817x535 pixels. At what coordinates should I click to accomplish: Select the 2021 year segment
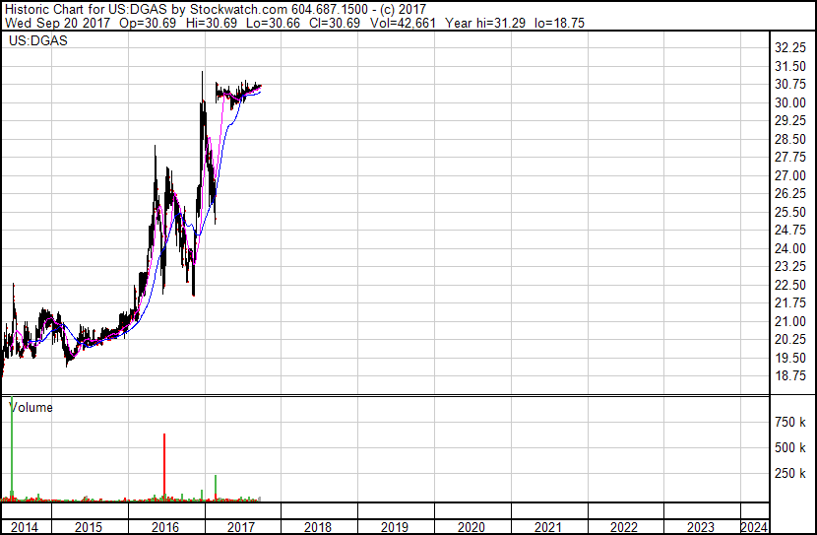(x=547, y=527)
